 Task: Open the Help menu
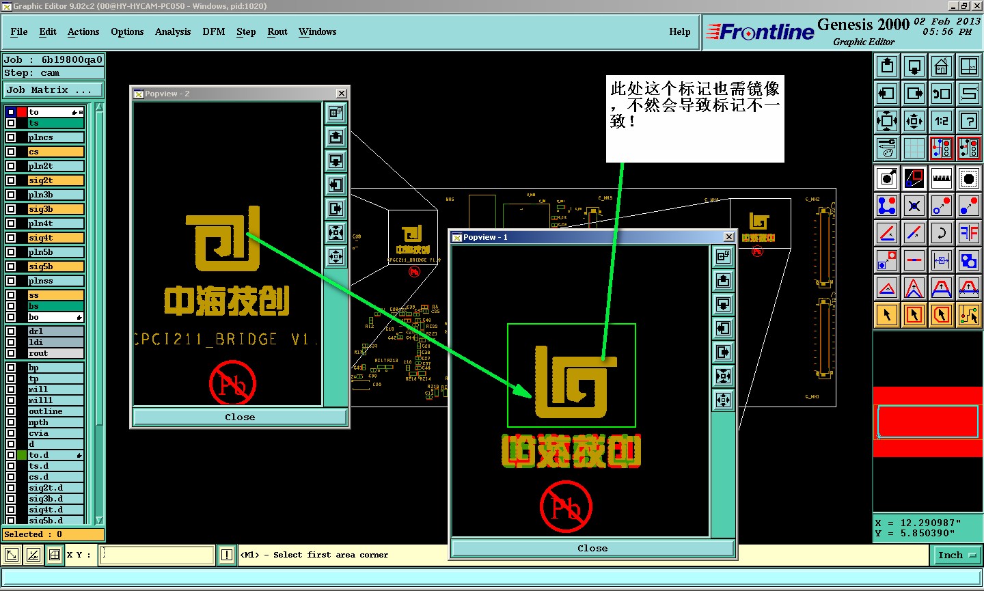680,31
